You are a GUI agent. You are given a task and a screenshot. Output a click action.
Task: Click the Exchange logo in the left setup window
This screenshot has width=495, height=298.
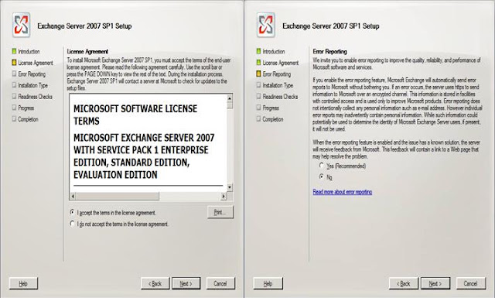click(21, 25)
